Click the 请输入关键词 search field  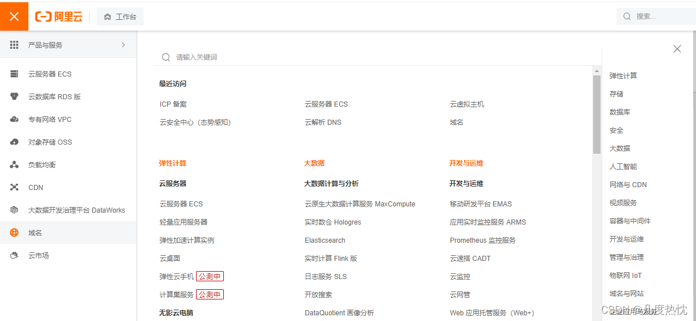[378, 57]
